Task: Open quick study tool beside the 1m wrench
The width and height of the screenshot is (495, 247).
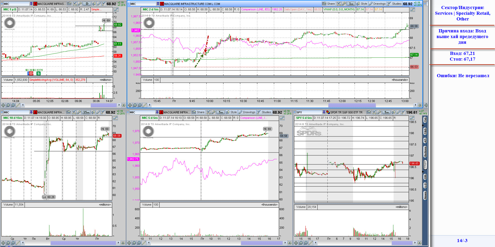Action: click(339, 4)
